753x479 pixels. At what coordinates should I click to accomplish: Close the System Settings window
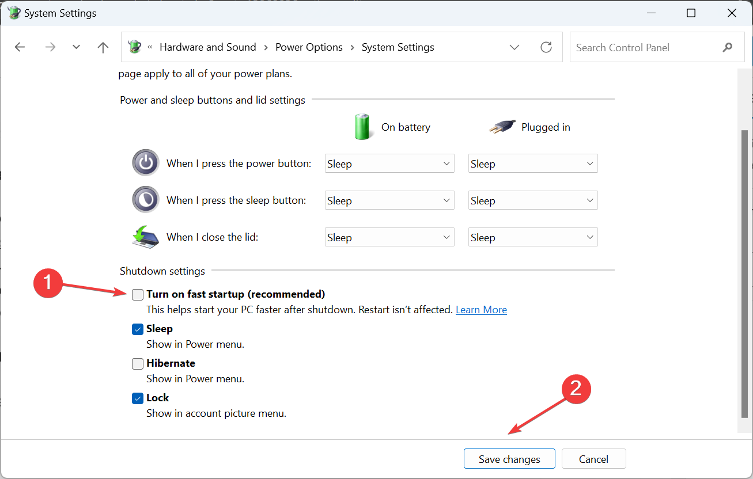(732, 13)
